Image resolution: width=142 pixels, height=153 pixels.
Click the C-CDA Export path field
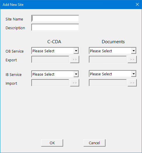(x=50, y=60)
